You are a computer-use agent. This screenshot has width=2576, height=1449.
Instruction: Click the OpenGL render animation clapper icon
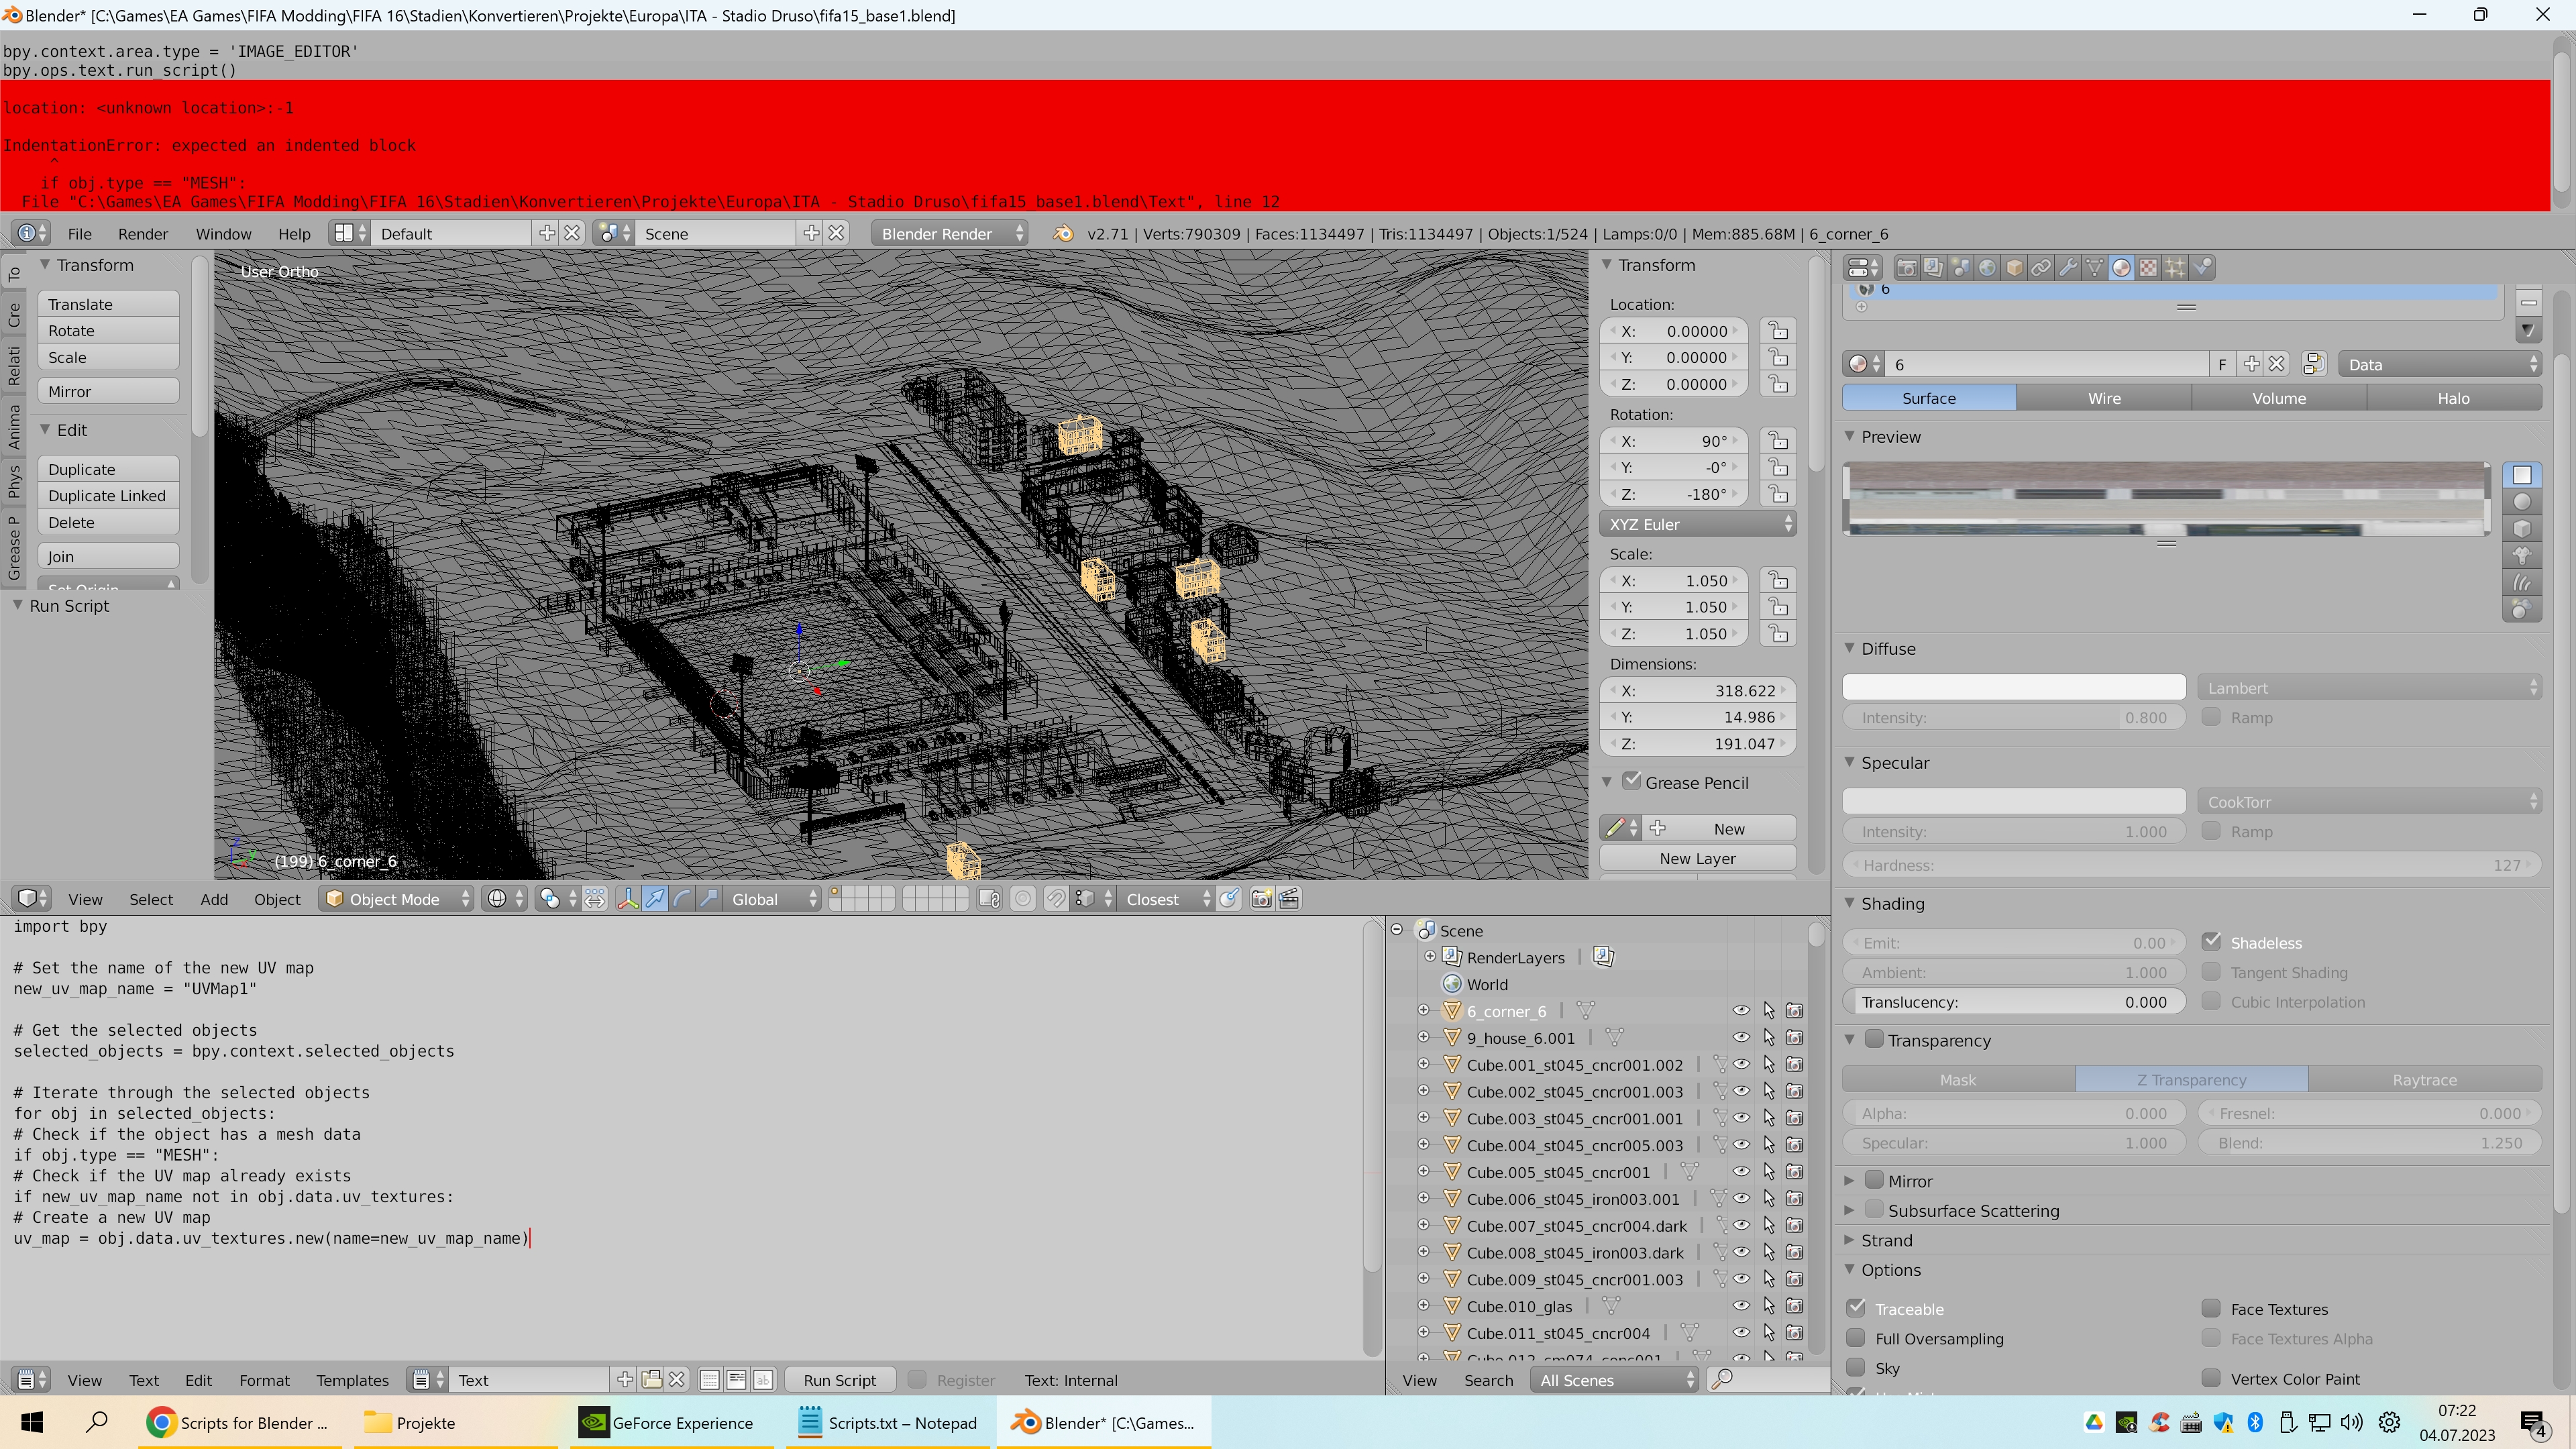pos(1289,899)
